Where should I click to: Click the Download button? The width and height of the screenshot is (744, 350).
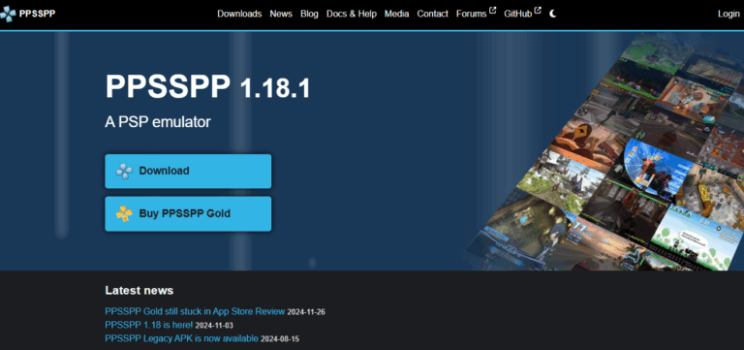point(188,171)
